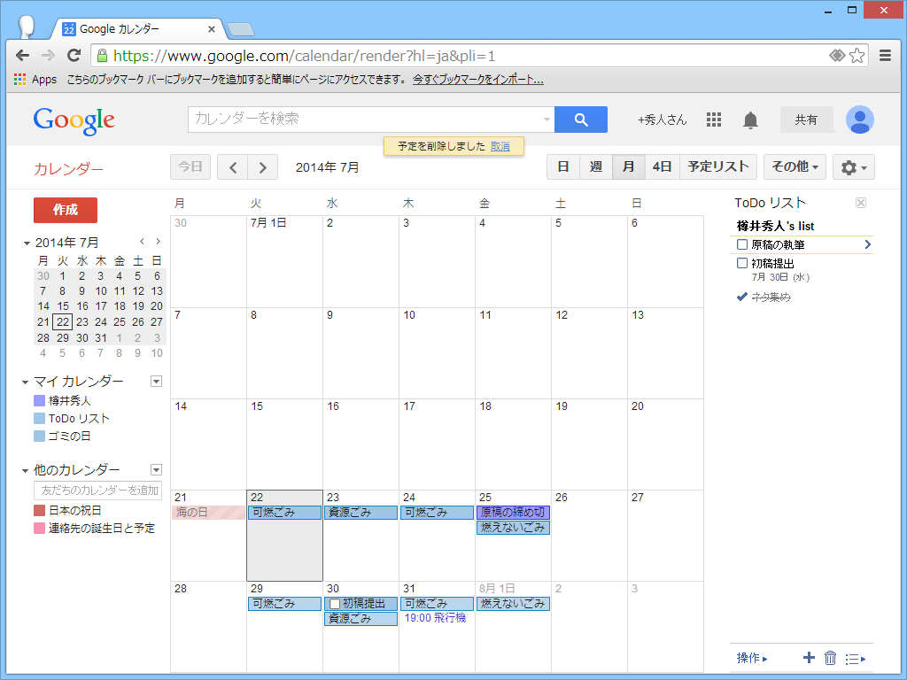Toggle the 日本の祝日 calendar visibility

point(39,511)
